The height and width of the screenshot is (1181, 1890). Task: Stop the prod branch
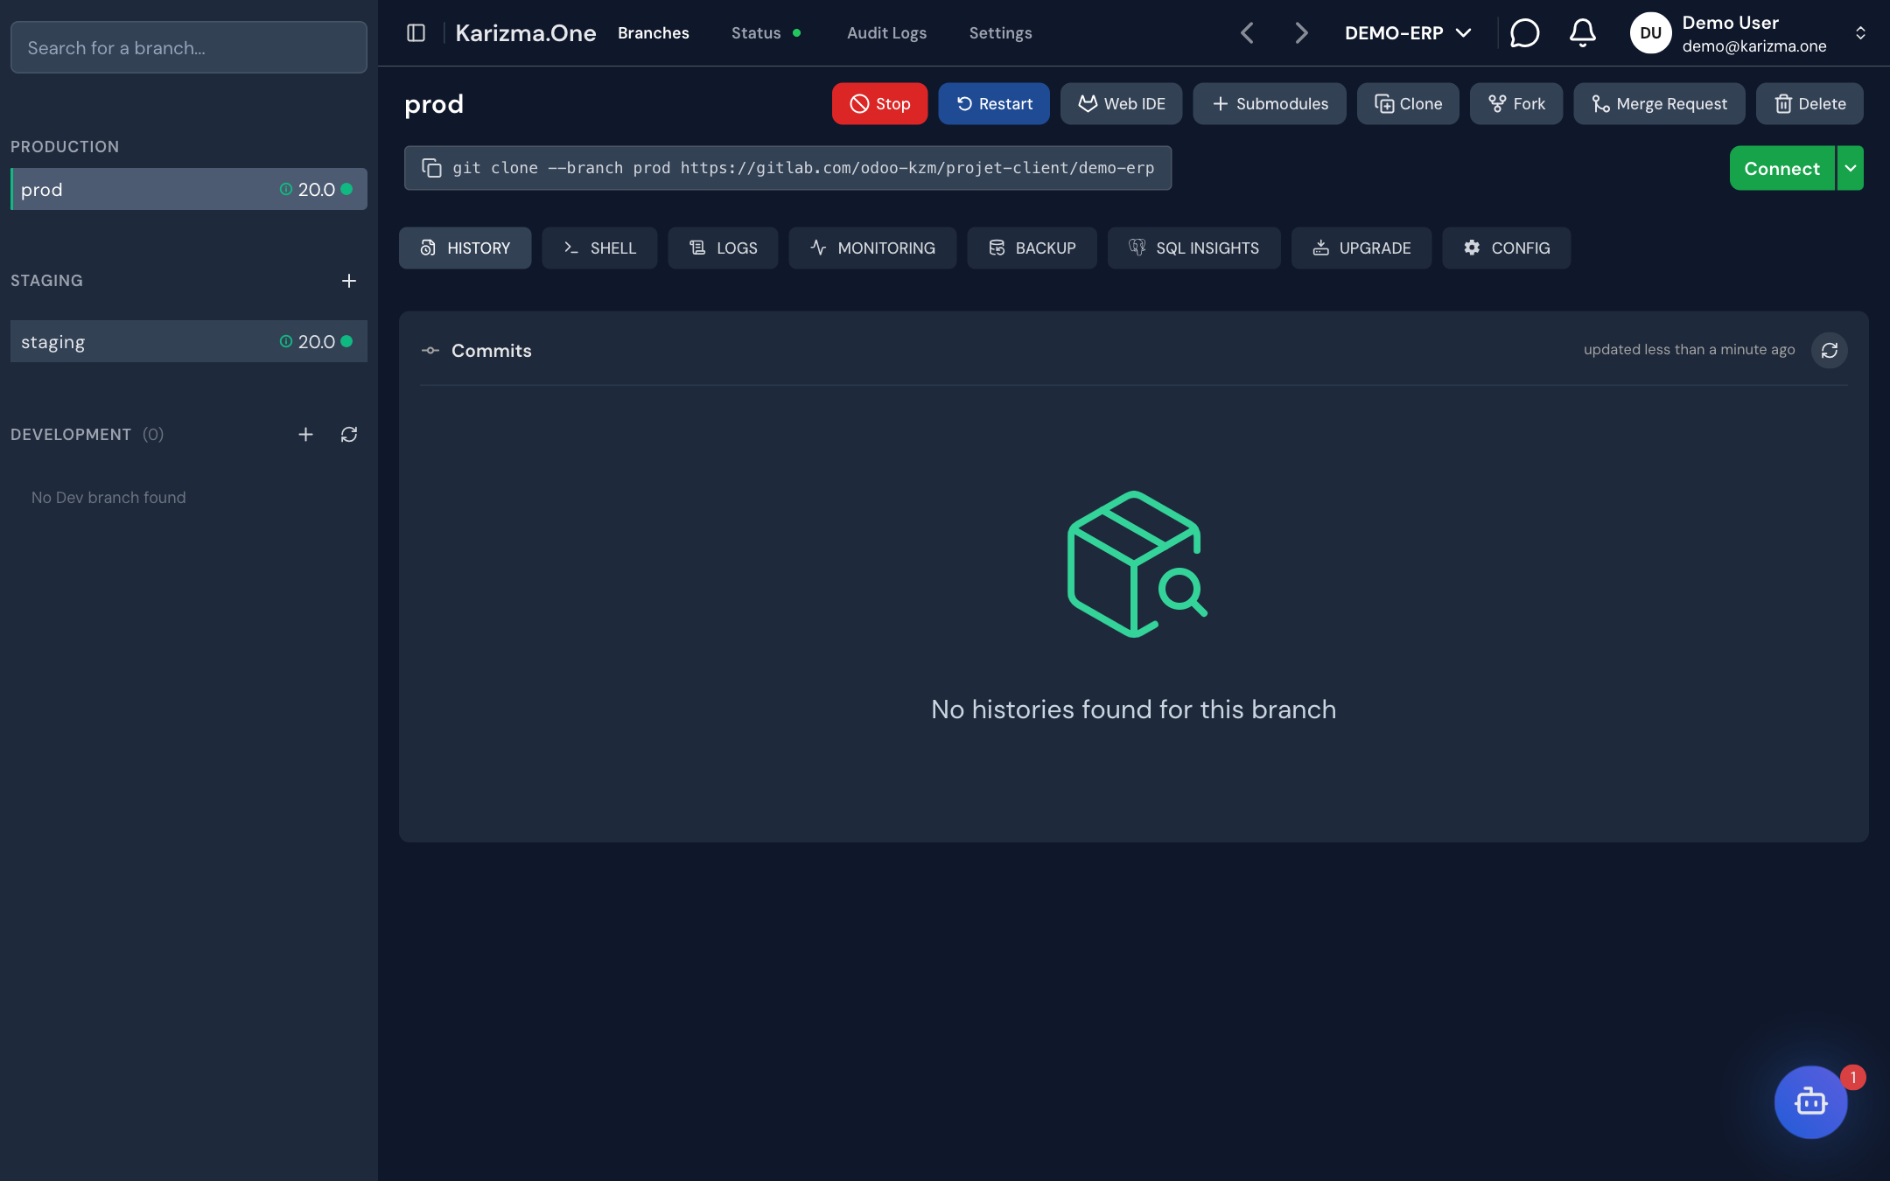(879, 104)
